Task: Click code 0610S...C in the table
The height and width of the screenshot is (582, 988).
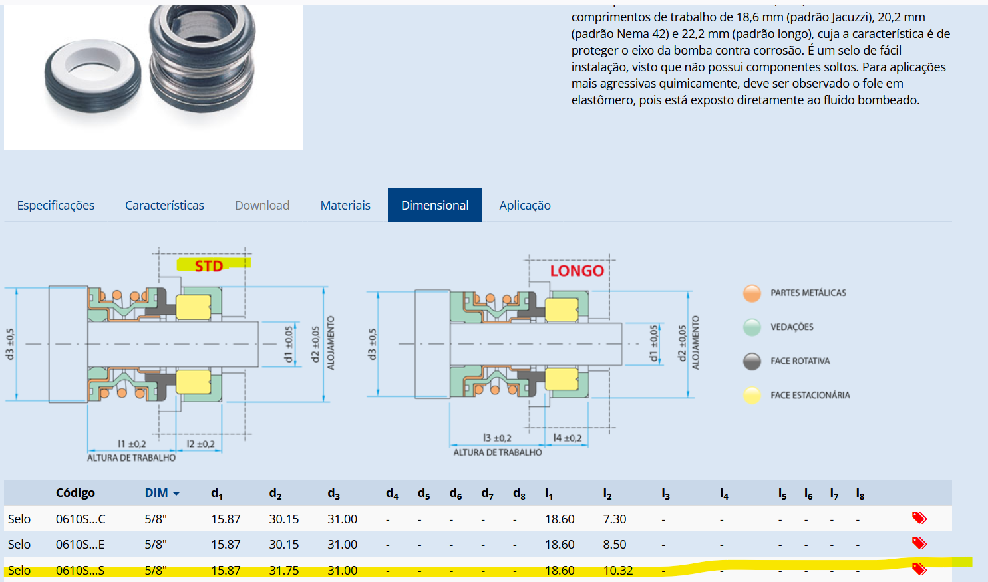Action: pyautogui.click(x=81, y=519)
